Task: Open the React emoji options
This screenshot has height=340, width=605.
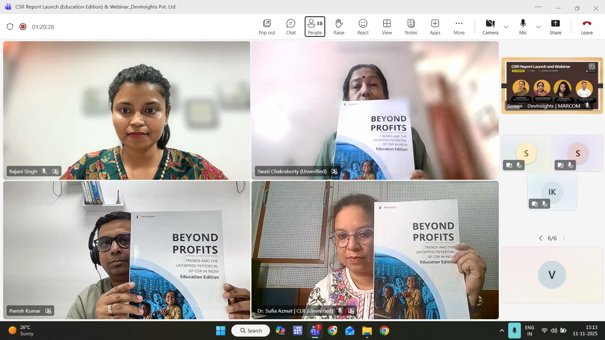Action: 363,27
